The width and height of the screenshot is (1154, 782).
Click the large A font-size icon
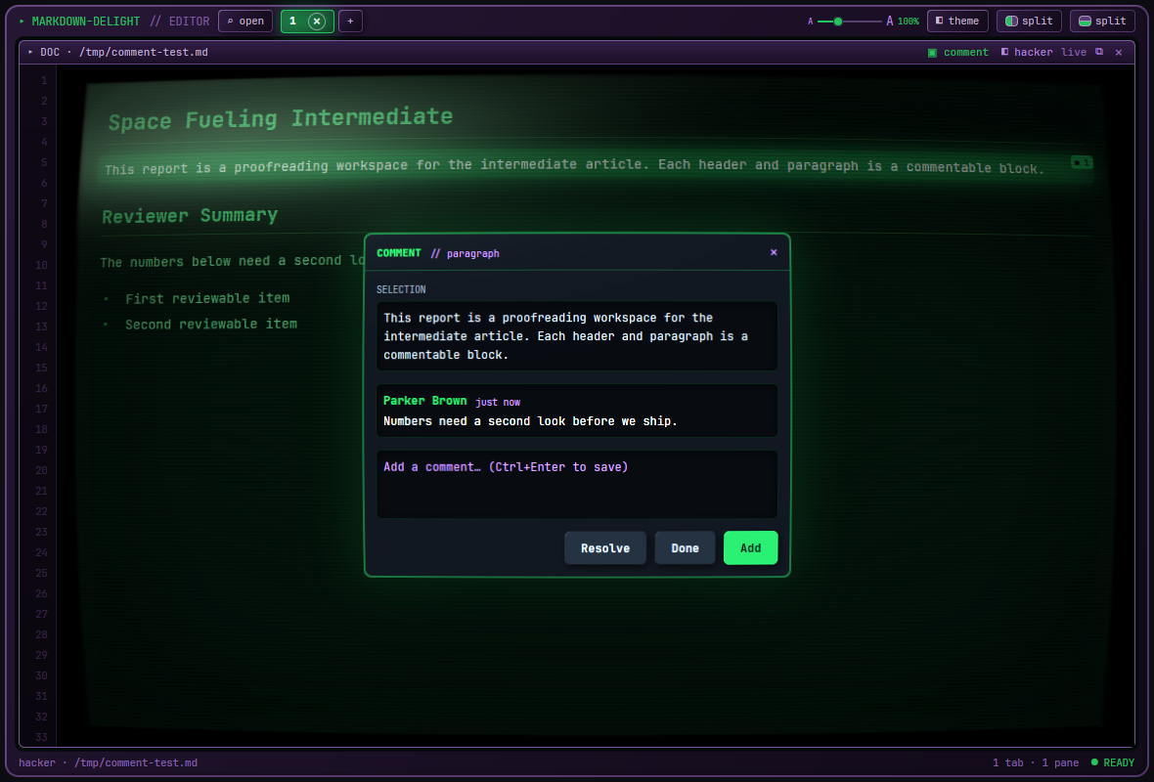point(889,22)
